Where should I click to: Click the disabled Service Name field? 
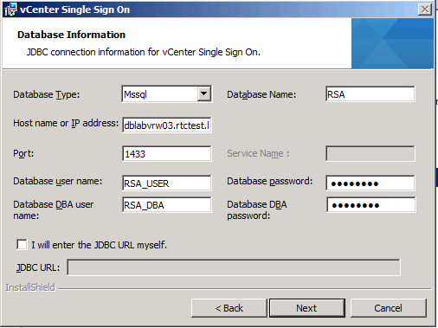click(370, 153)
